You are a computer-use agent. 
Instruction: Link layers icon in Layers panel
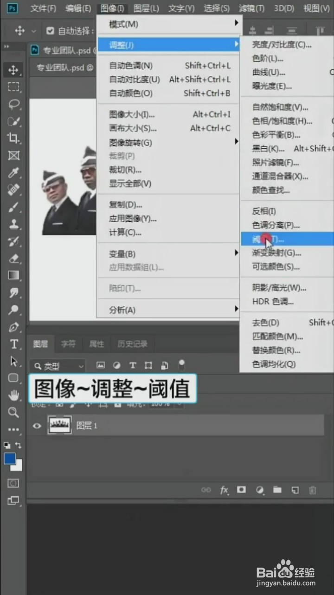[x=206, y=490]
